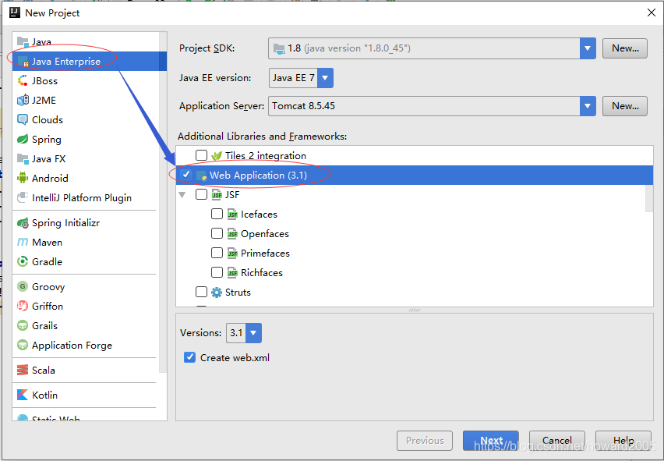Select the JBoss icon
The image size is (664, 461).
pyautogui.click(x=23, y=80)
